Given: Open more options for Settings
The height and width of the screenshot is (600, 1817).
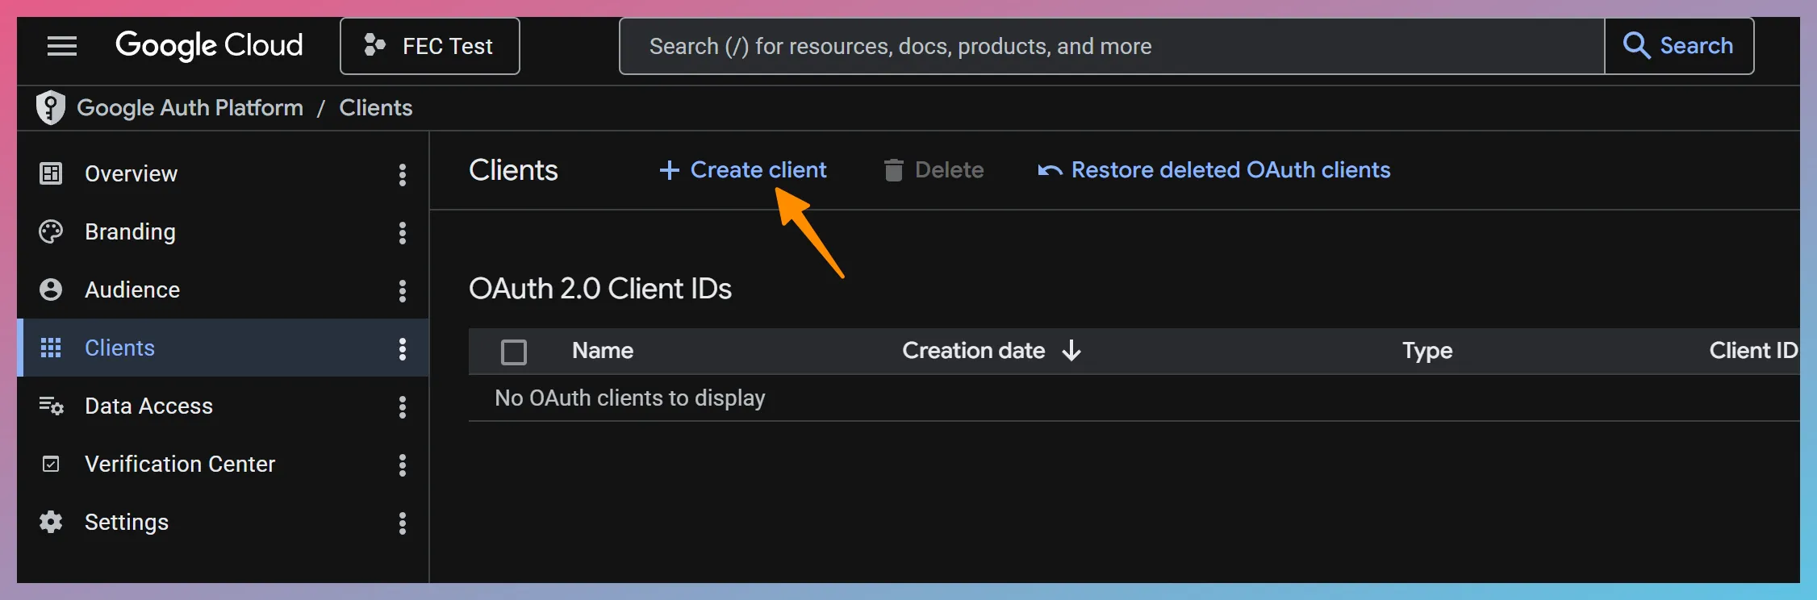Looking at the screenshot, I should tap(402, 523).
